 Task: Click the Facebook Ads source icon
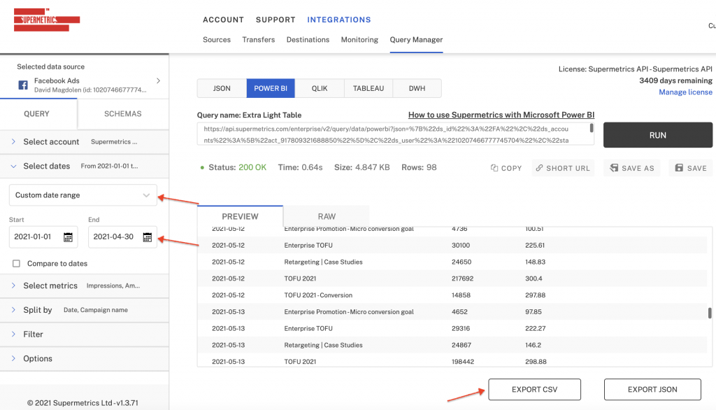[23, 85]
